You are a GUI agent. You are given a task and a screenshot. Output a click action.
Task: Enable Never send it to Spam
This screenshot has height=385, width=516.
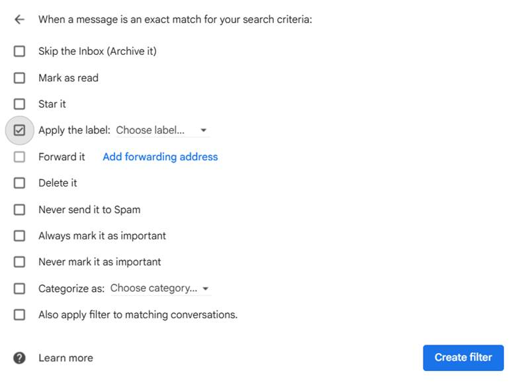pyautogui.click(x=19, y=210)
